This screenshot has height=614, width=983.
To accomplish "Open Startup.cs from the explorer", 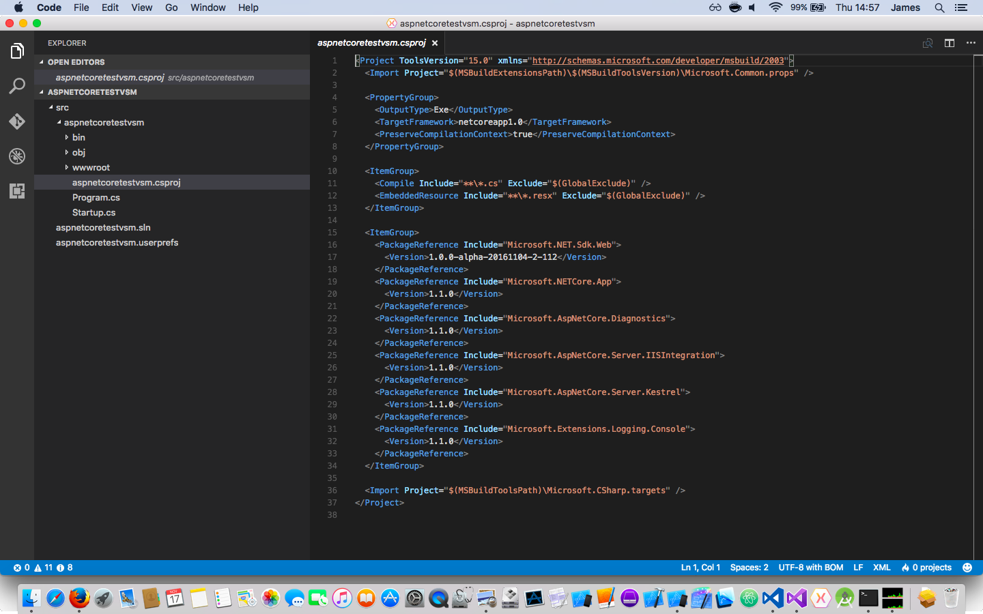I will click(172, 212).
